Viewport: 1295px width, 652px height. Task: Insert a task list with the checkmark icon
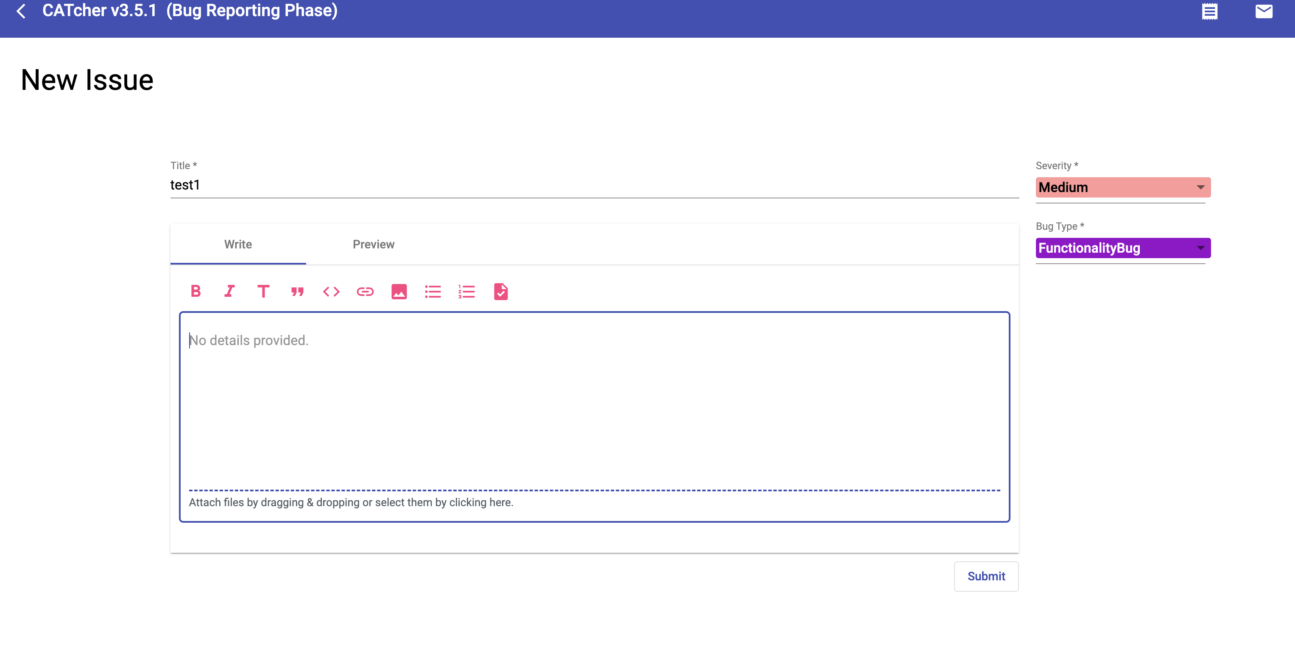[501, 292]
